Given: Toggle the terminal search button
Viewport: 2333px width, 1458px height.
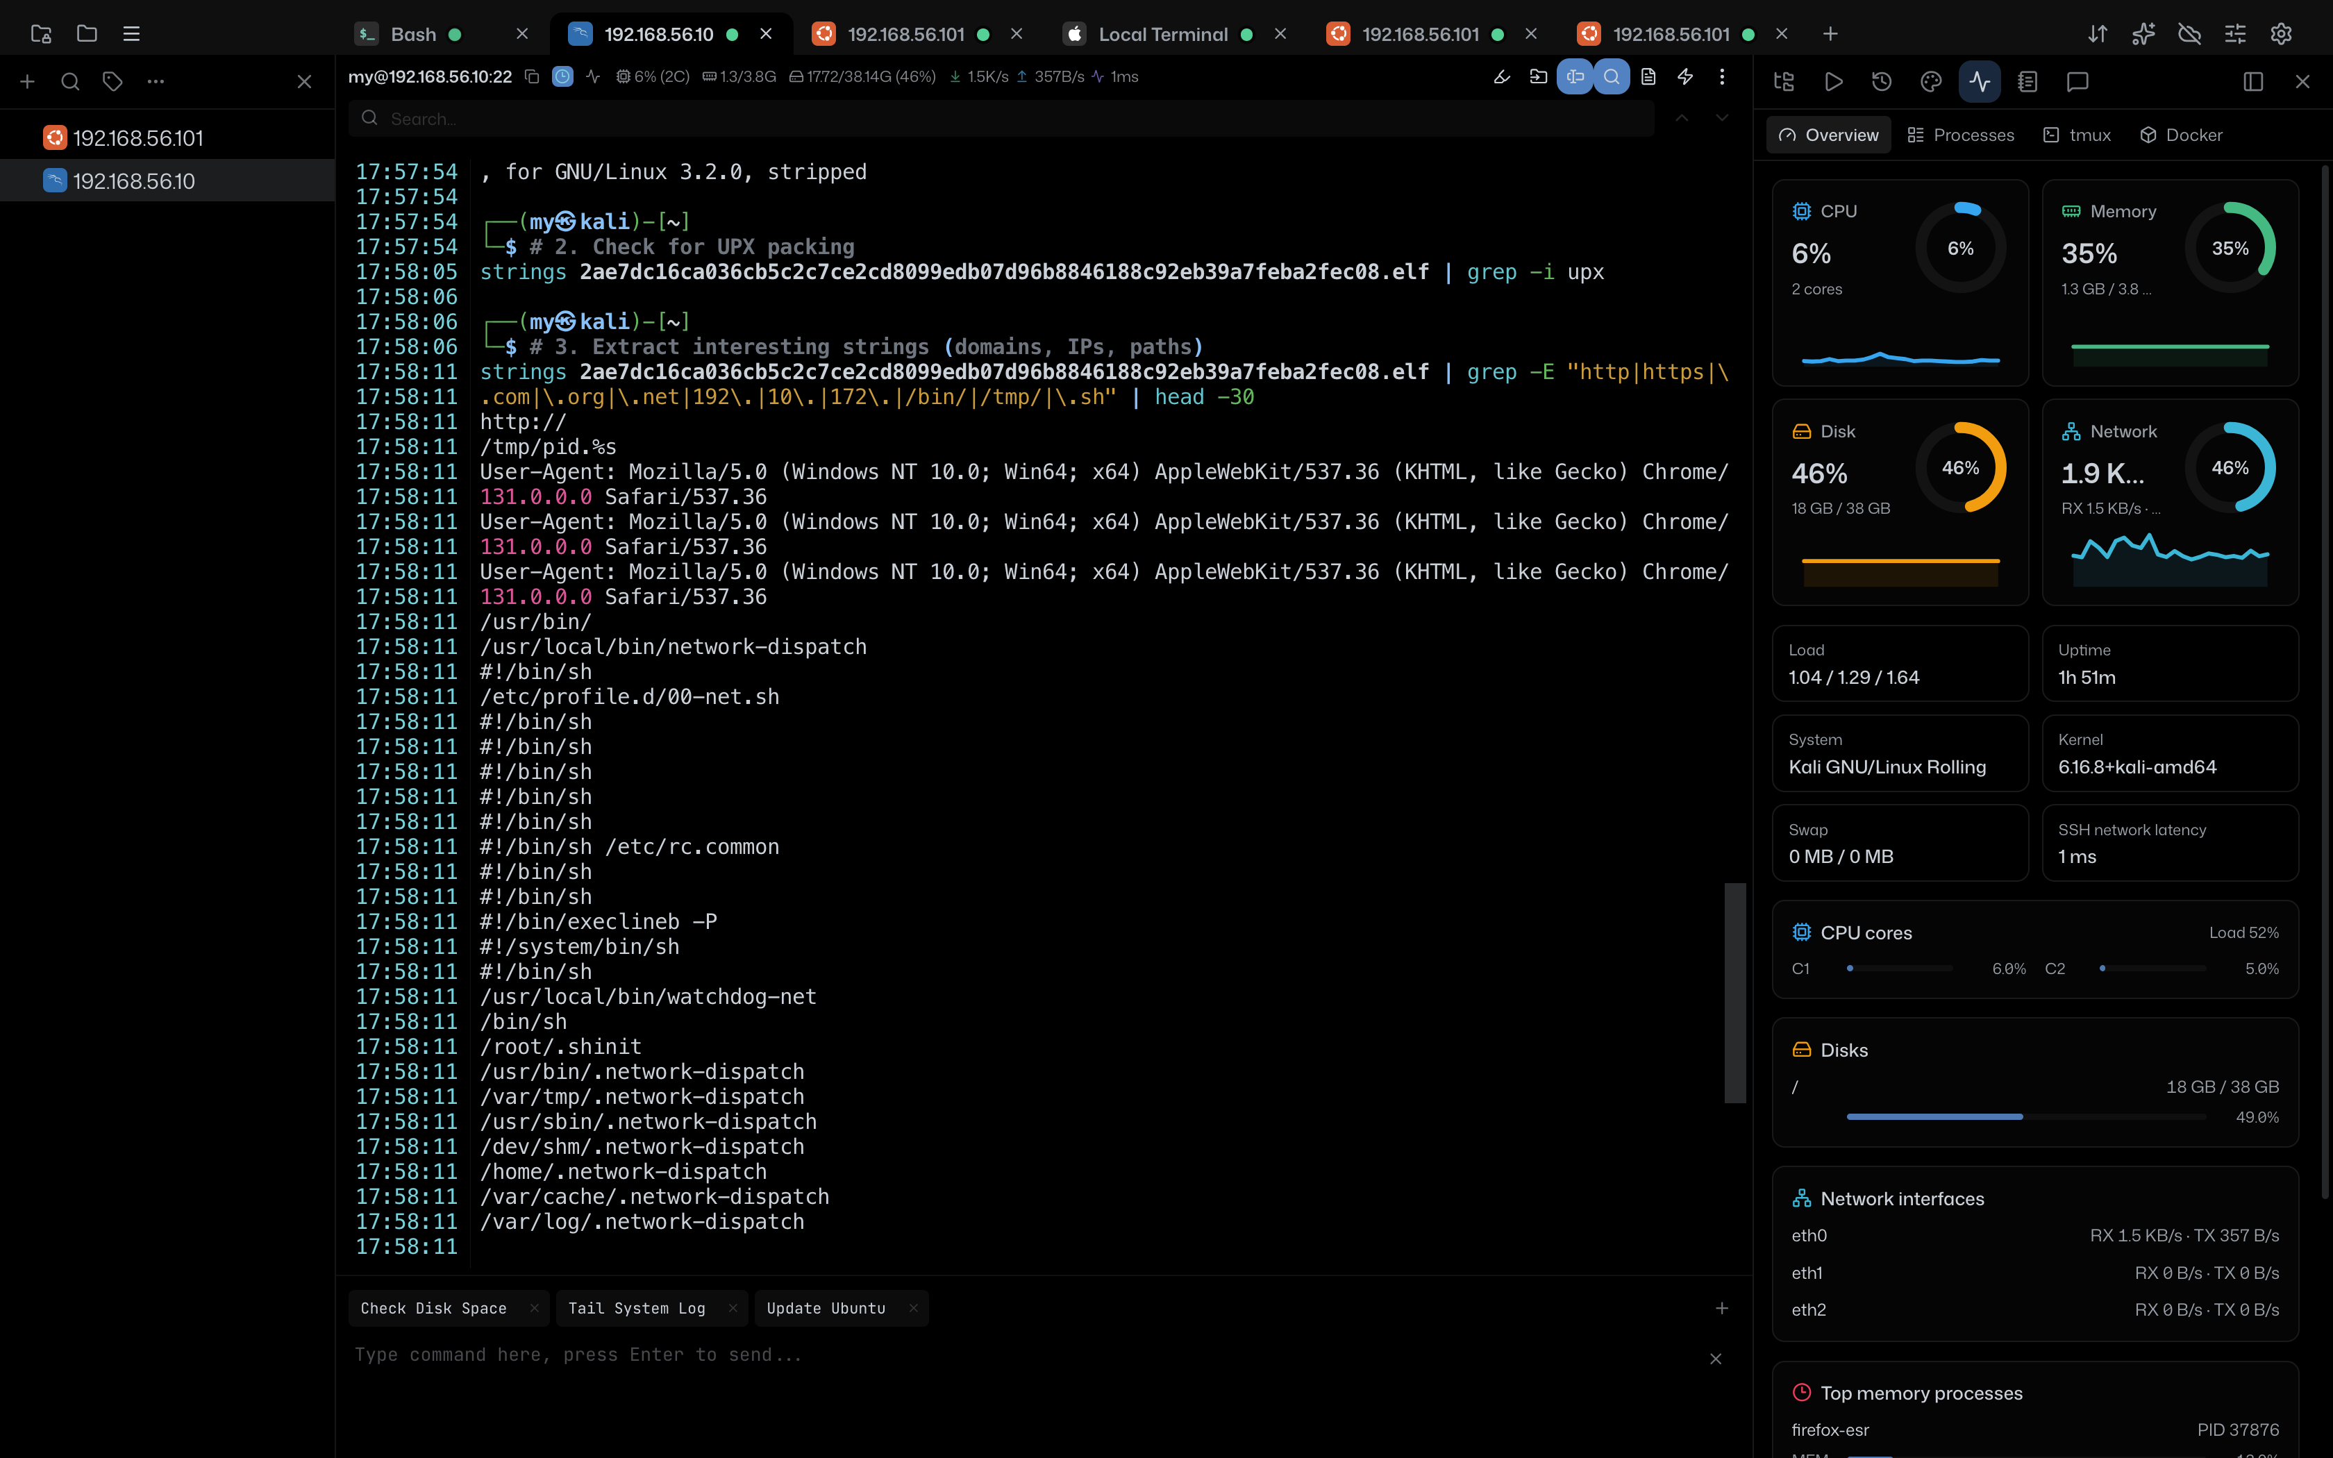Looking at the screenshot, I should coord(1612,76).
